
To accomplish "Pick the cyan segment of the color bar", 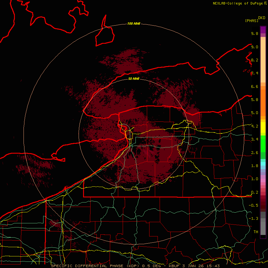I will (263, 163).
